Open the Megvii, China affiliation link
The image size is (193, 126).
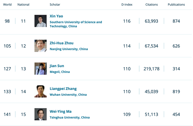60,72
